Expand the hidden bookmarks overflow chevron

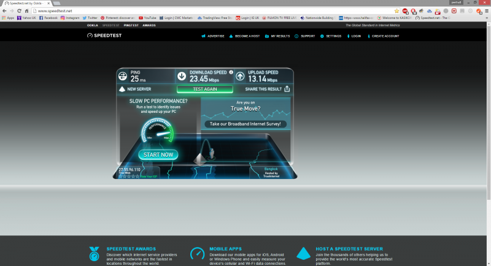(x=487, y=18)
